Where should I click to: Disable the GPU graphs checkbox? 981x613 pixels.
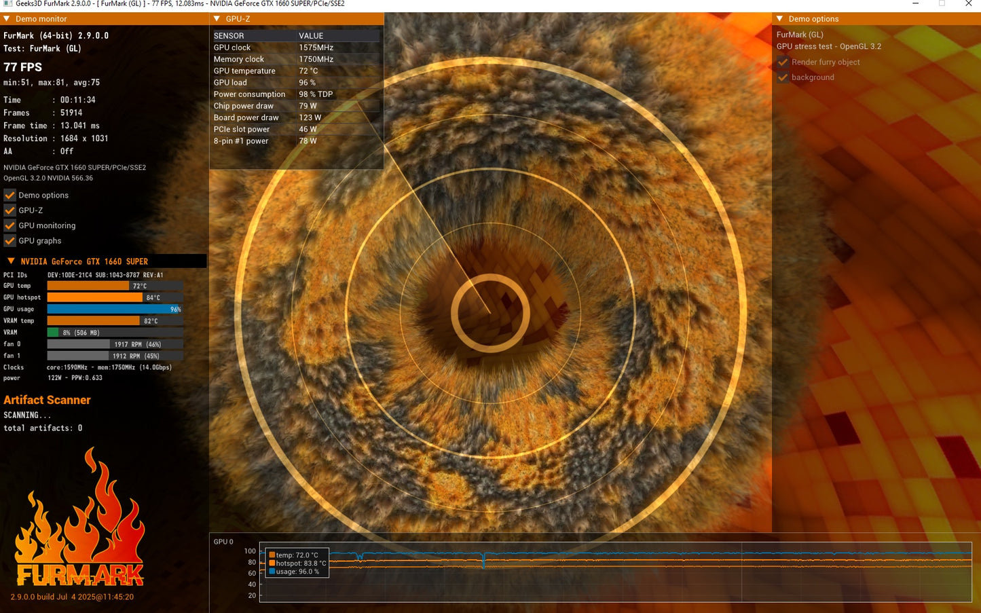[10, 240]
